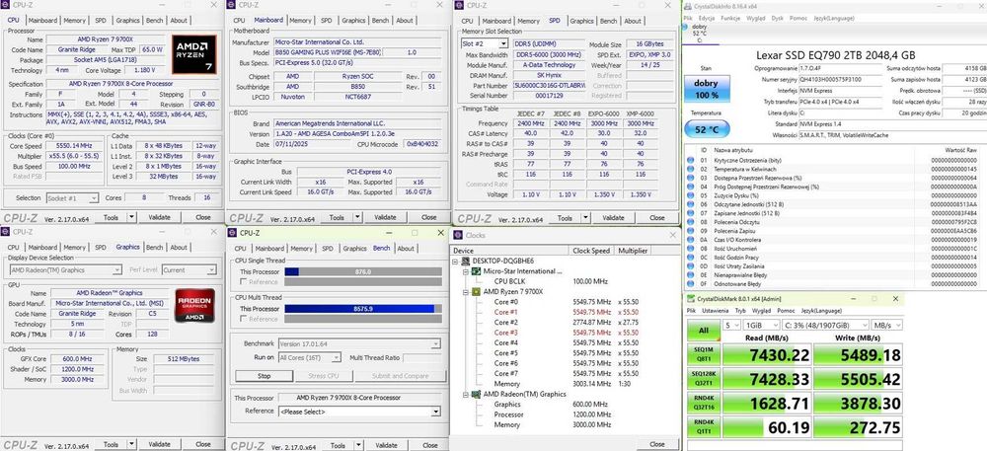The image size is (987, 451).
Task: Click the AMD Ryzen 7 9700X chip icon in Clocks
Action: [477, 292]
